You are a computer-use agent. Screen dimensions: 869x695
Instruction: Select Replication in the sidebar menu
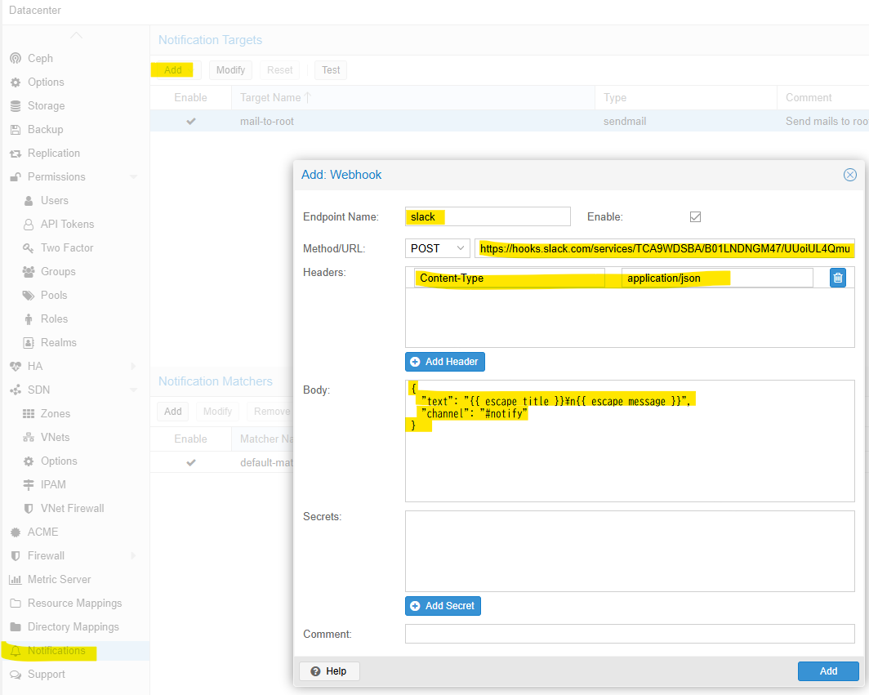[54, 153]
